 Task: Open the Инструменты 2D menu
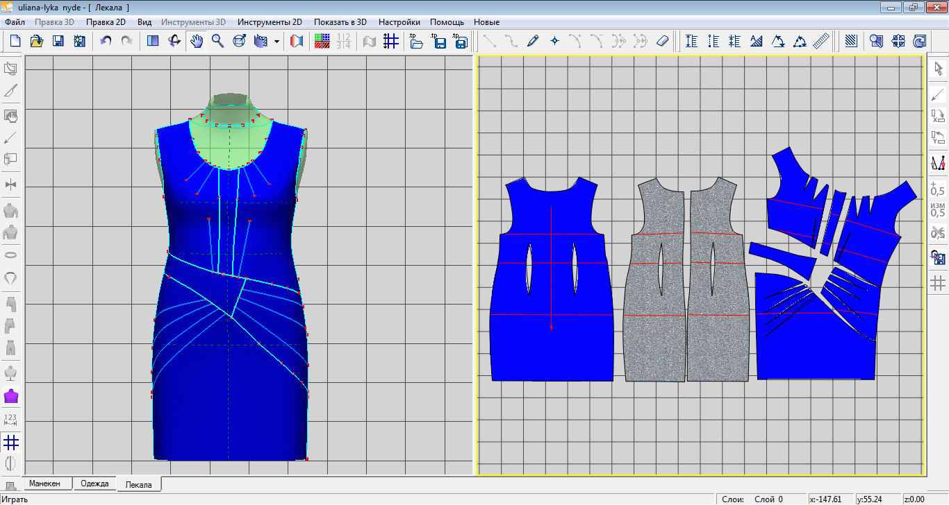270,22
